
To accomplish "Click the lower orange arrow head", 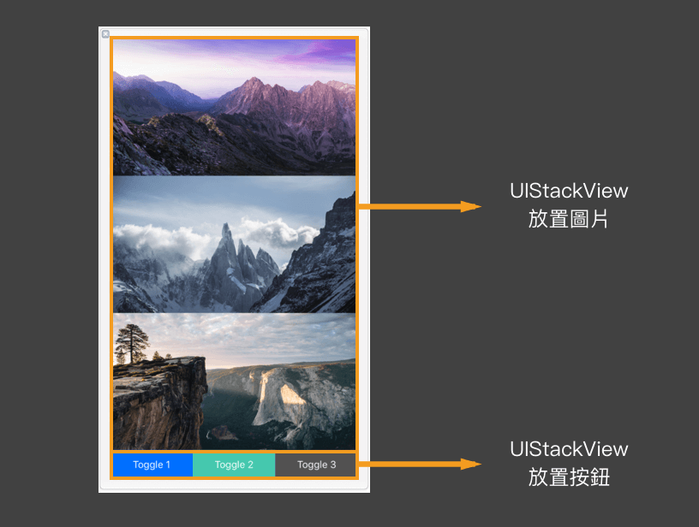I will [x=471, y=465].
